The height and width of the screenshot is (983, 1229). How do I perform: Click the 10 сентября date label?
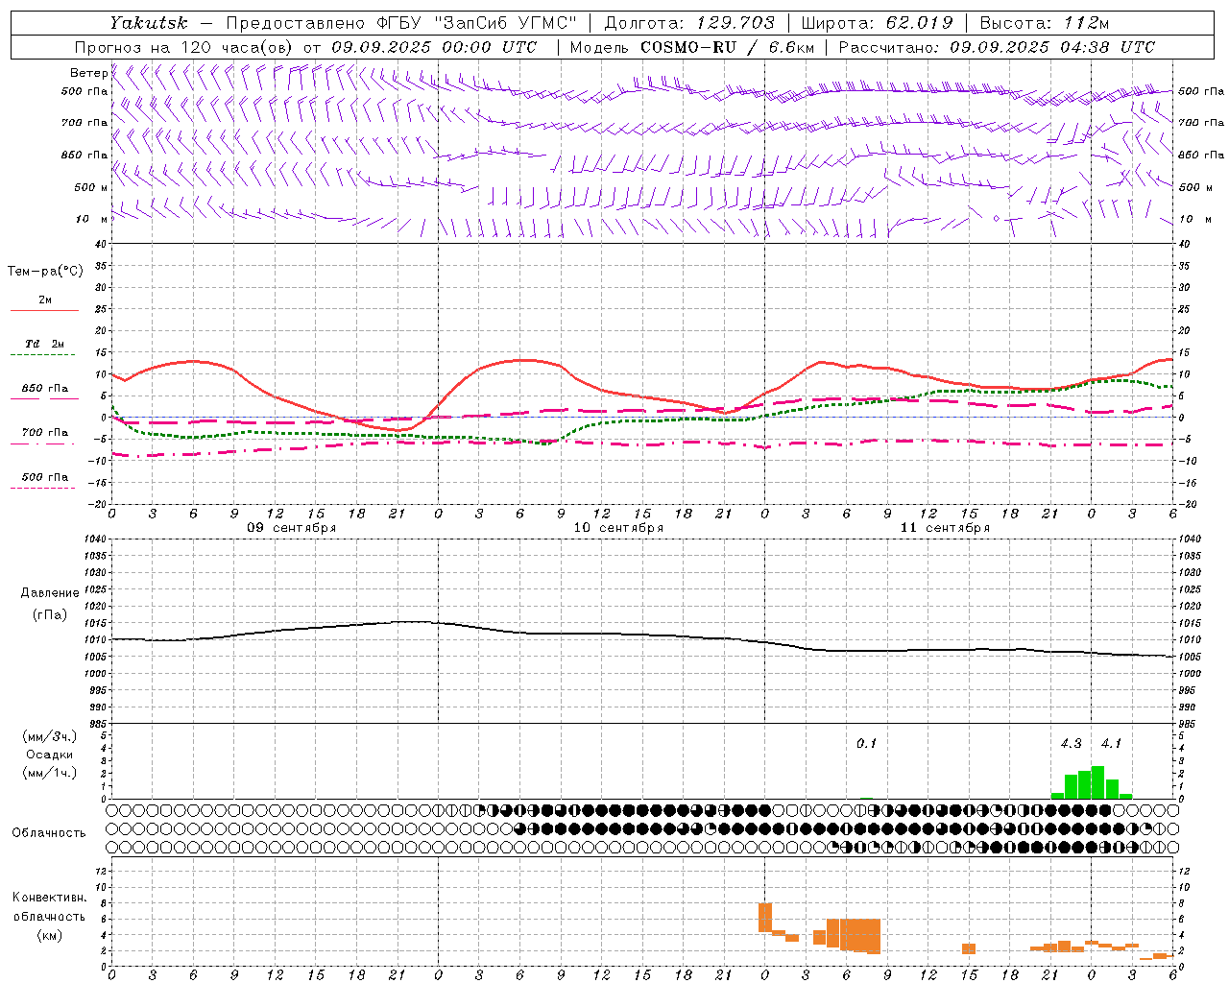coord(618,528)
